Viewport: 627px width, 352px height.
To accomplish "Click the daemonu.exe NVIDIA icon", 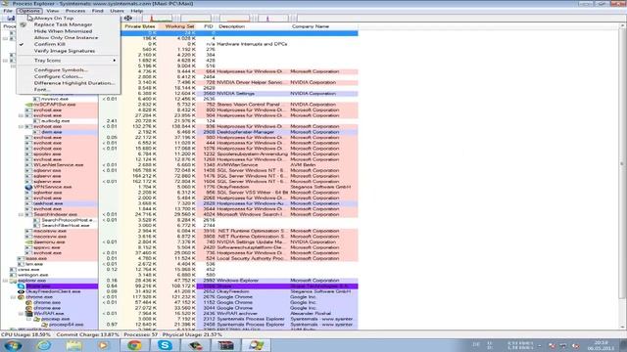I will coord(28,242).
